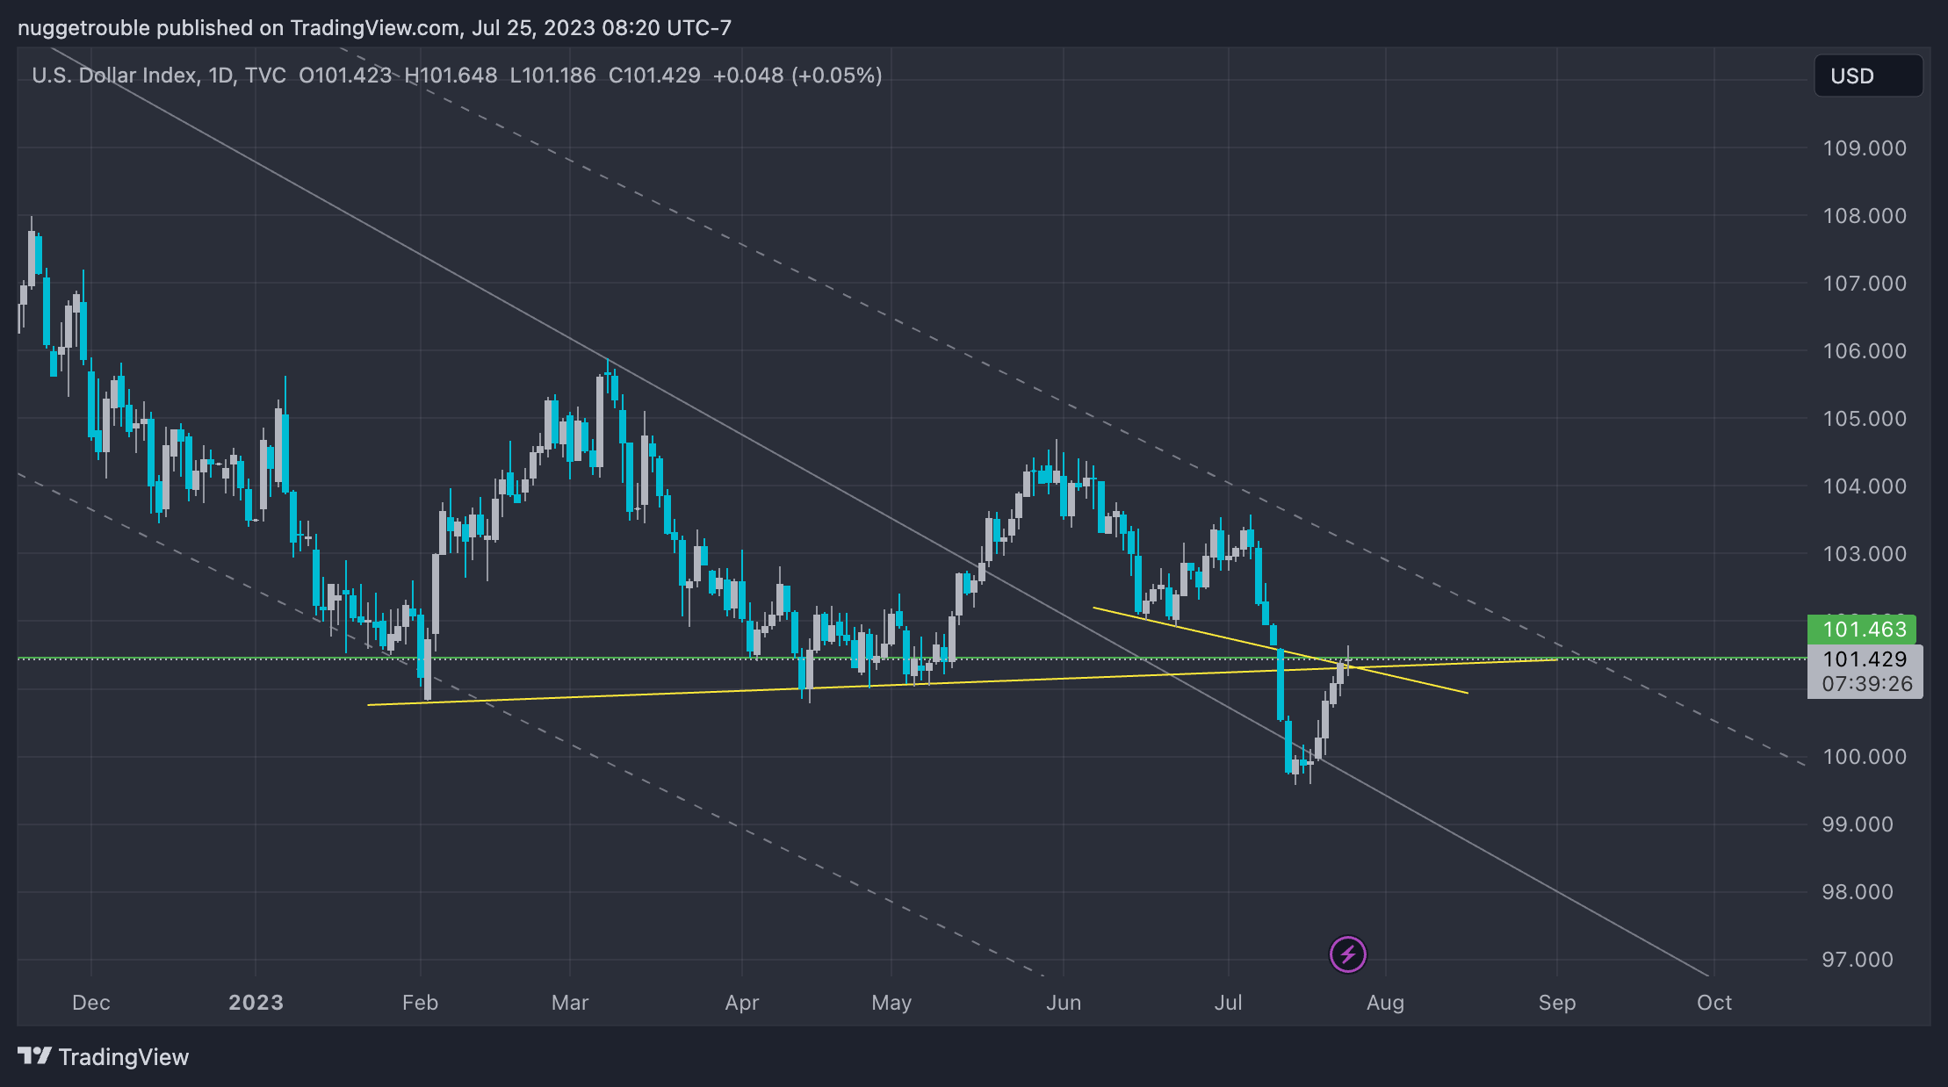Click the L101.186 low value
Image resolution: width=1948 pixels, height=1087 pixels.
(x=552, y=76)
